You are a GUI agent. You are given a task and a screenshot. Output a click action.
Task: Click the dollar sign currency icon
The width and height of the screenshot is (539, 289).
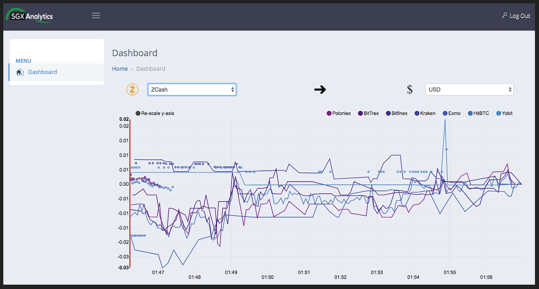pyautogui.click(x=410, y=89)
